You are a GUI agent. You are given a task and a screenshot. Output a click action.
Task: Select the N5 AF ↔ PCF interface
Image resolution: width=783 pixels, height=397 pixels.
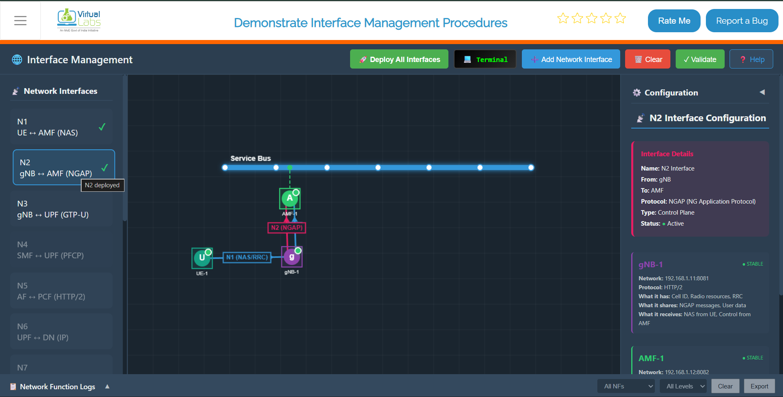pyautogui.click(x=62, y=291)
